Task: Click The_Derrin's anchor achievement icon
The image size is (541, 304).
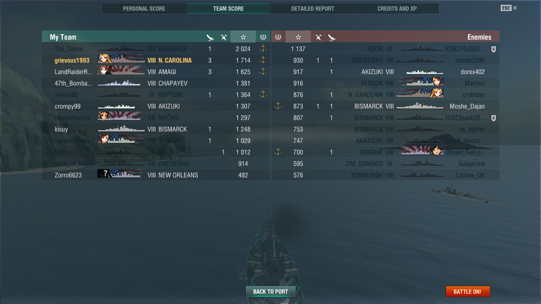Action: [263, 49]
